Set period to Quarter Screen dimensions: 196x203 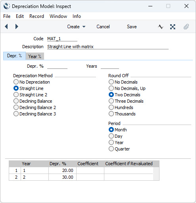point(119,149)
